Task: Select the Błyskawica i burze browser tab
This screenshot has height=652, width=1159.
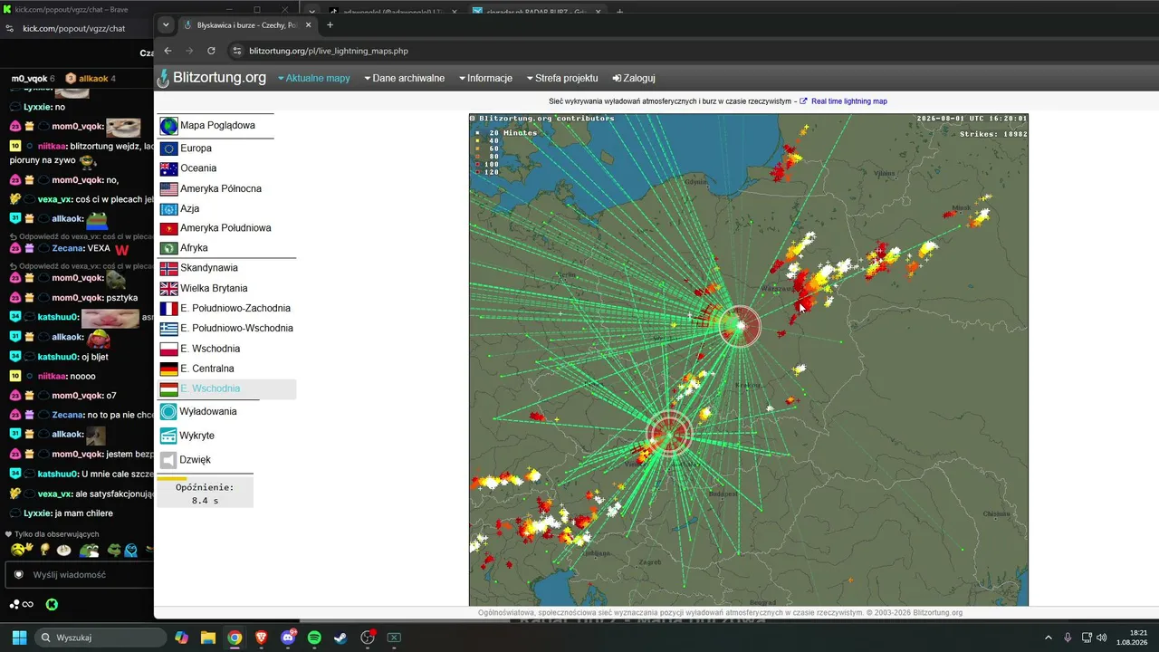Action: point(246,25)
